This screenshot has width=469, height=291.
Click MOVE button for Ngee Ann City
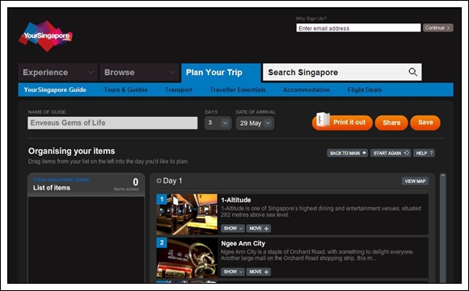tap(259, 272)
